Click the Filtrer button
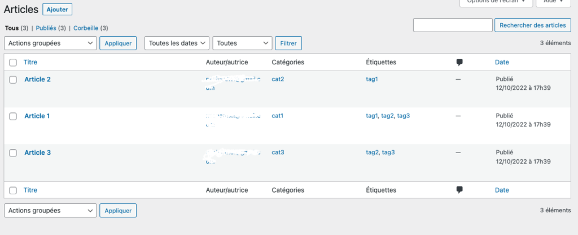The height and width of the screenshot is (235, 578). pos(288,43)
